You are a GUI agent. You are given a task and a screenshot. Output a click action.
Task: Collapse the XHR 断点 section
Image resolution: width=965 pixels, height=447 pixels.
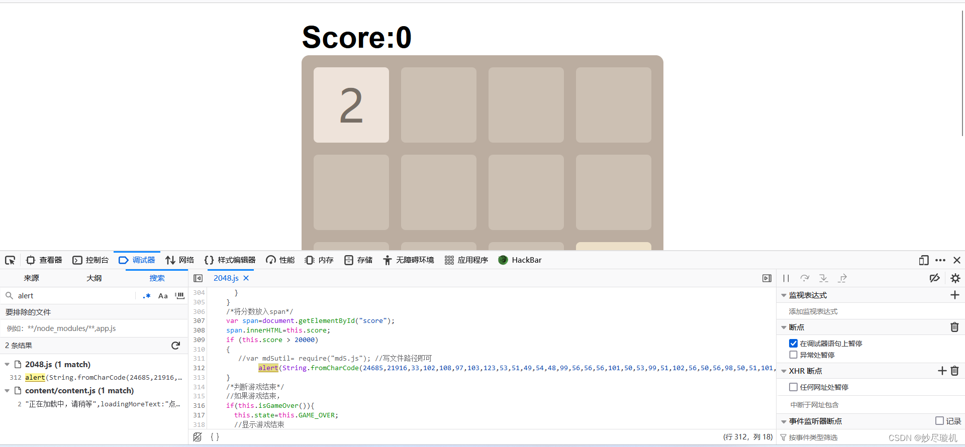(x=784, y=371)
